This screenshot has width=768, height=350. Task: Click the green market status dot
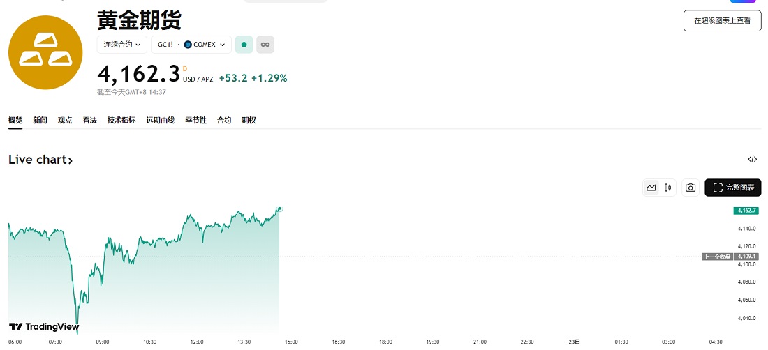point(244,45)
